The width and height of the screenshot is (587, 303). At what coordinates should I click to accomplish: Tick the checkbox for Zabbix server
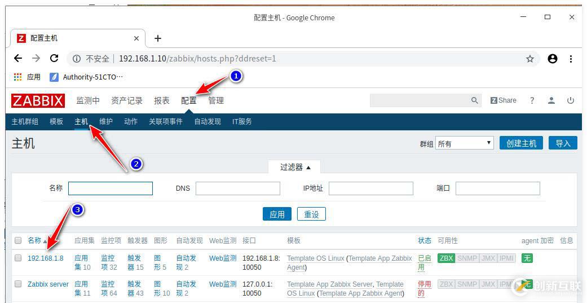pyautogui.click(x=18, y=284)
